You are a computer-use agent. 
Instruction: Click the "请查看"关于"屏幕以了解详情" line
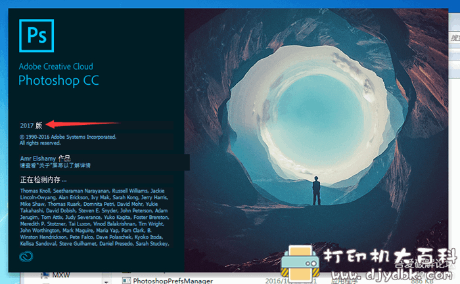(x=55, y=166)
